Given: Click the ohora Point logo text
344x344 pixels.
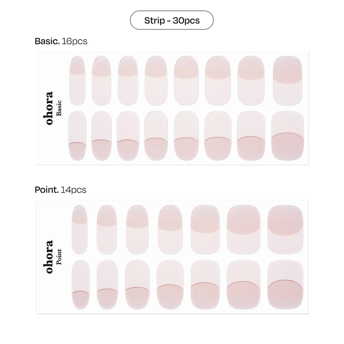Looking at the screenshot, I should [x=52, y=257].
